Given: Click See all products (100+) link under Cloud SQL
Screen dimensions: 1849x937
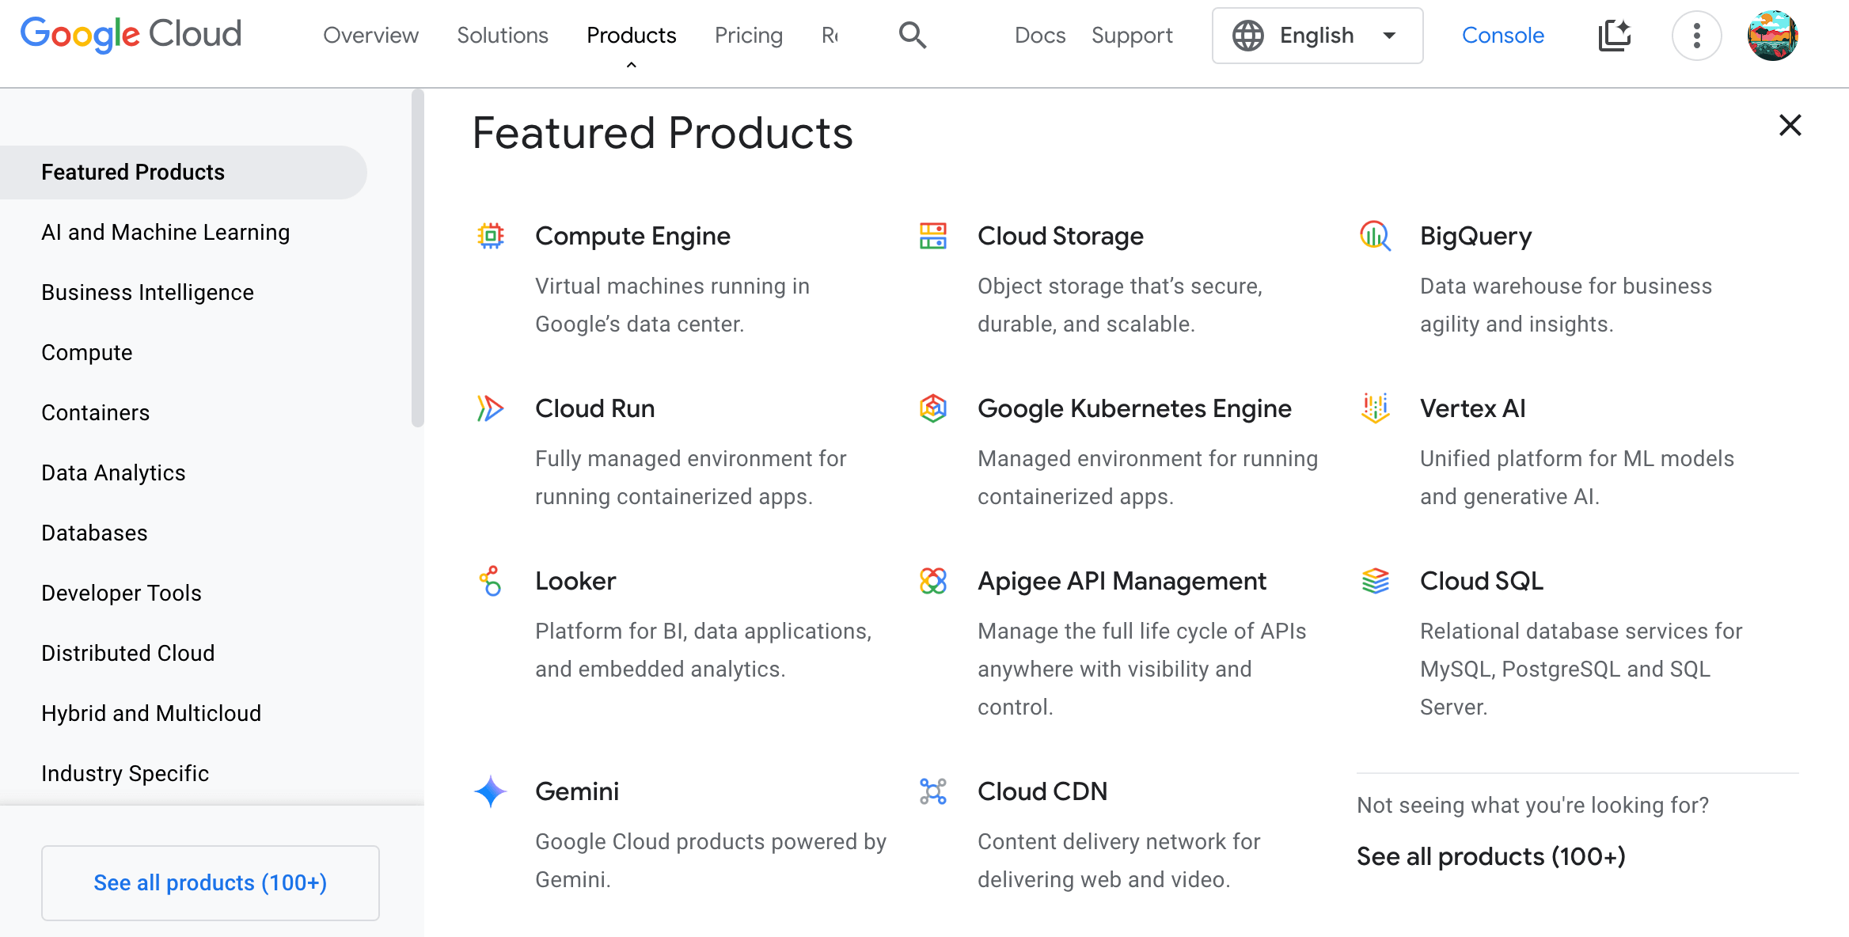Looking at the screenshot, I should tap(1491, 856).
